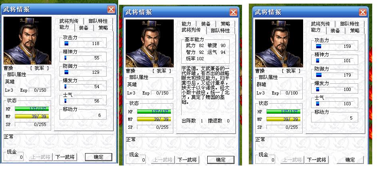Switch to 装备 tab in left window

pos(83,28)
